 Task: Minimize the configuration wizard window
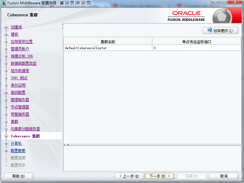coord(215,2)
